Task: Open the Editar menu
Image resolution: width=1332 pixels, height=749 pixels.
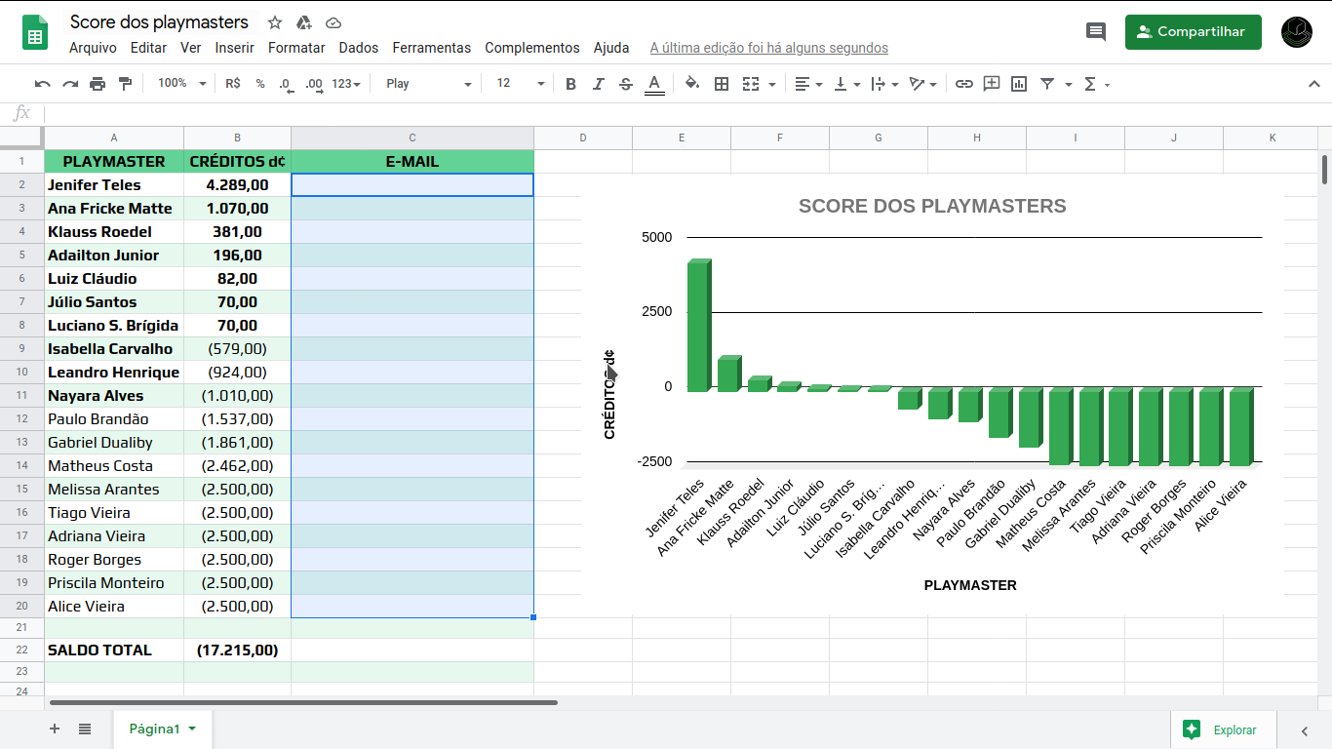Action: pyautogui.click(x=148, y=48)
